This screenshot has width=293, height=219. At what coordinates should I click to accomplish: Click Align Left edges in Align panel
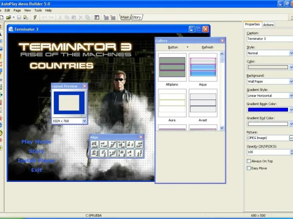[x=103, y=144]
